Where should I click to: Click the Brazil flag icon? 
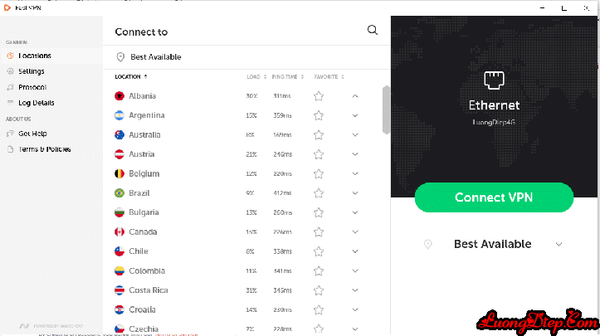pyautogui.click(x=120, y=192)
